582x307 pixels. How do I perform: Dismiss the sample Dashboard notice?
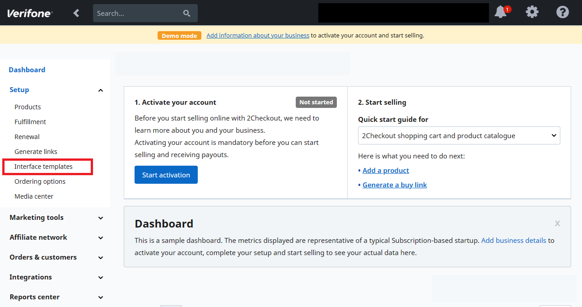(557, 223)
